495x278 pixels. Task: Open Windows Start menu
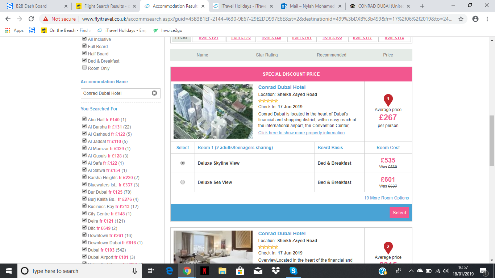coord(8,271)
